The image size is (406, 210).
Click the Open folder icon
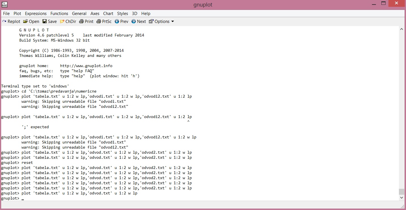(x=26, y=22)
